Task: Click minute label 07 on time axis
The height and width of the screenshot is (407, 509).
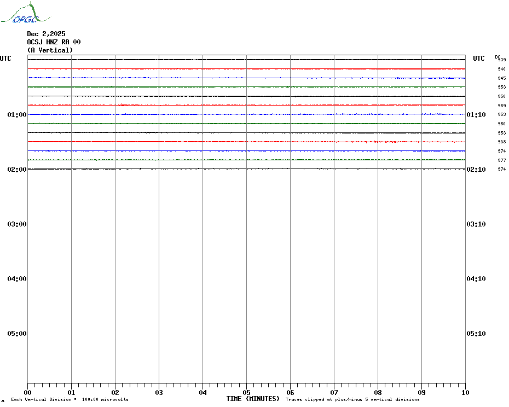Action: coord(334,392)
